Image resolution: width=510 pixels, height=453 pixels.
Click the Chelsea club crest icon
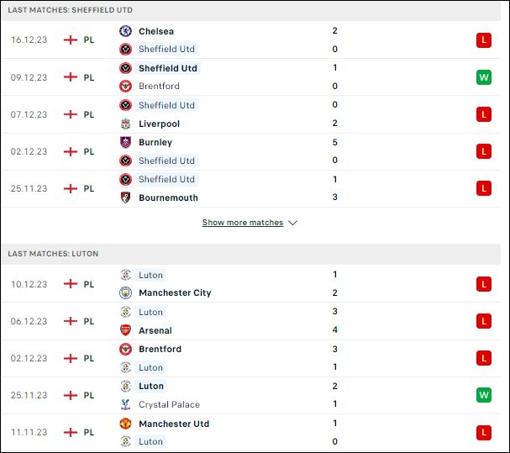pos(125,31)
